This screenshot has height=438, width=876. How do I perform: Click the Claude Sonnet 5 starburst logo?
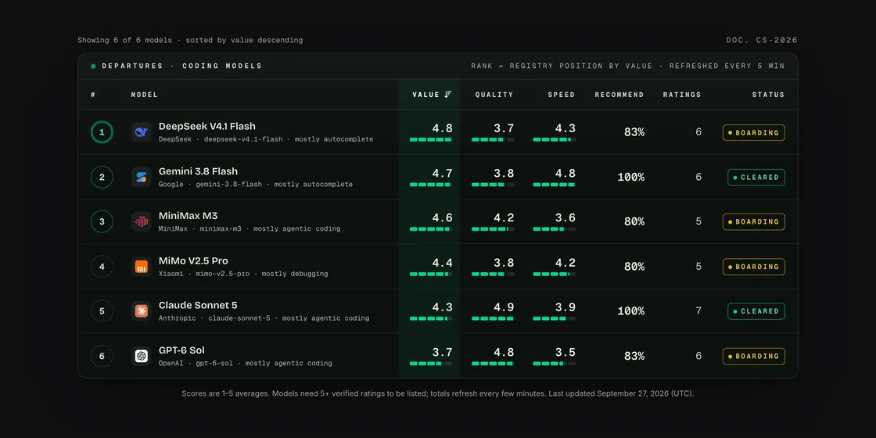(x=142, y=311)
